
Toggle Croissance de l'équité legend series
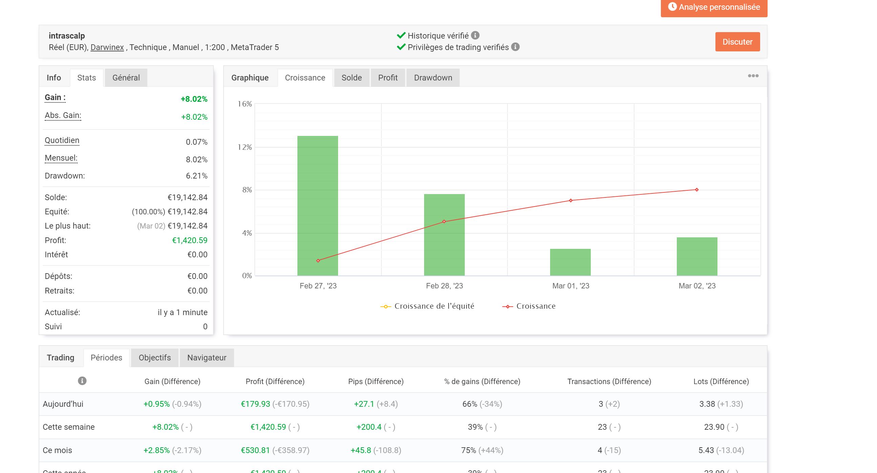434,306
